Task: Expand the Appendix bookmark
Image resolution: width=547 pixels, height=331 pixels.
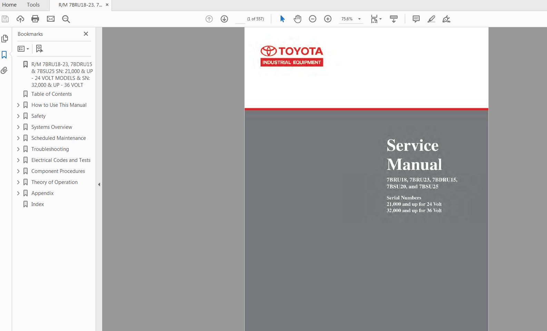Action: 19,193
